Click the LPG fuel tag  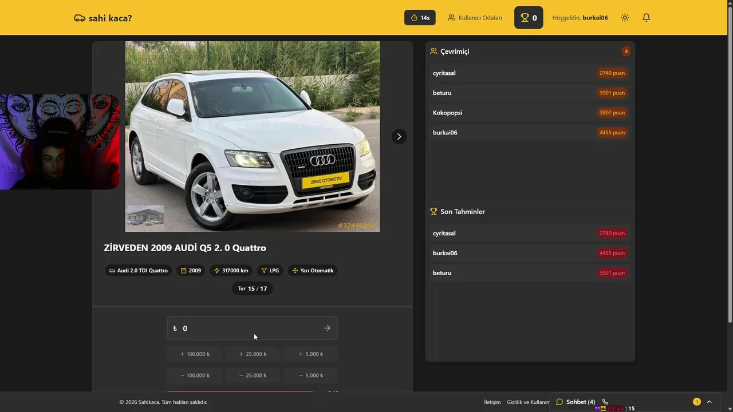point(270,271)
